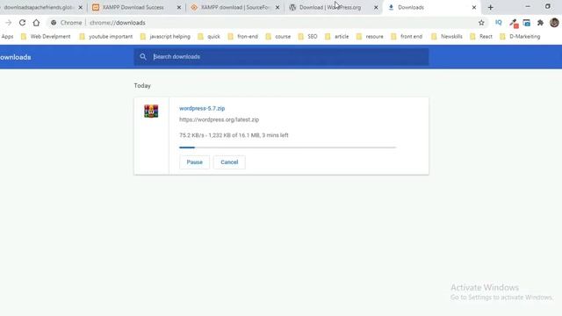Open the wordpress-5.7.zip file link
This screenshot has width=562, height=316.
202,108
